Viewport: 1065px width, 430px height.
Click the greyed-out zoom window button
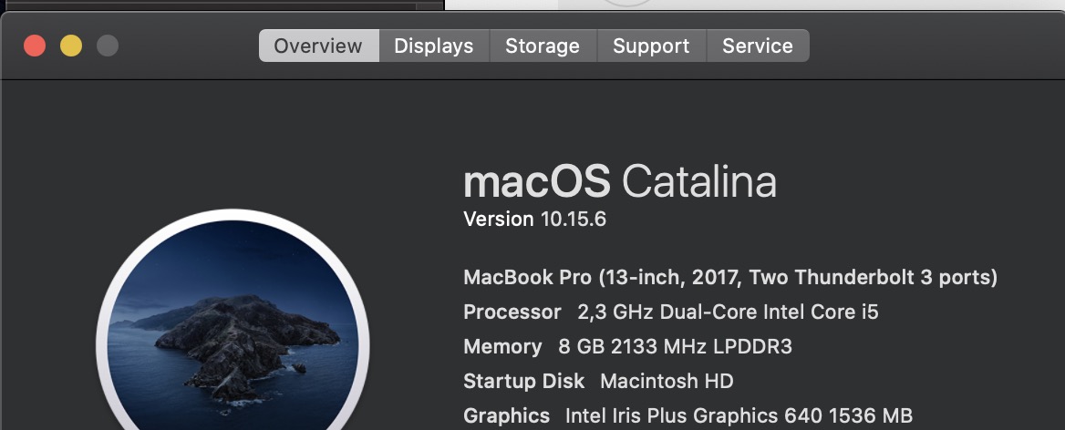pyautogui.click(x=108, y=45)
